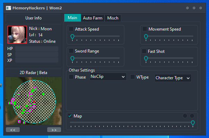The width and height of the screenshot is (209, 138).
Task: Toggle the Phase checkbox
Action: click(71, 77)
